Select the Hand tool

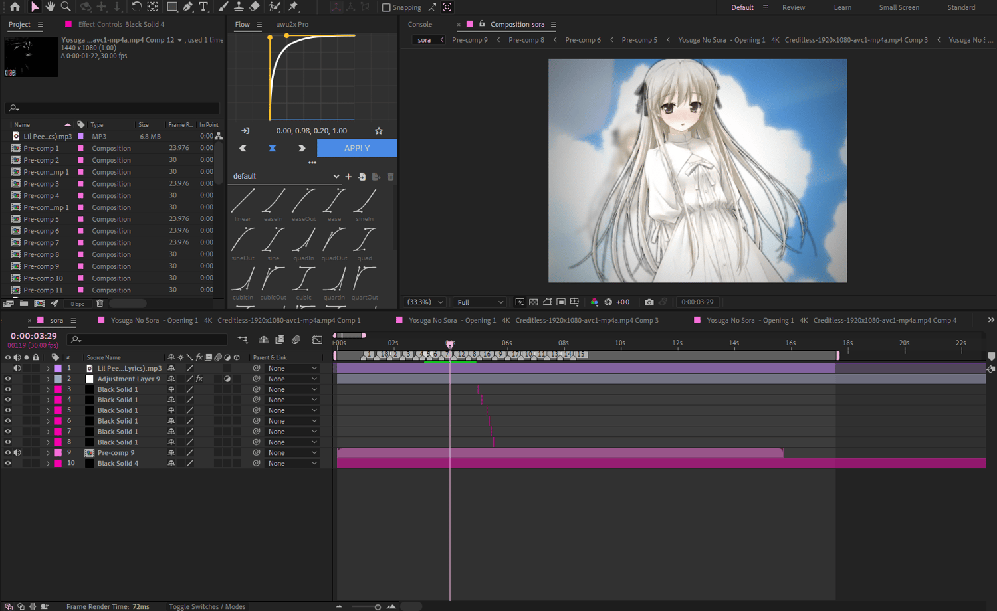pyautogui.click(x=51, y=7)
